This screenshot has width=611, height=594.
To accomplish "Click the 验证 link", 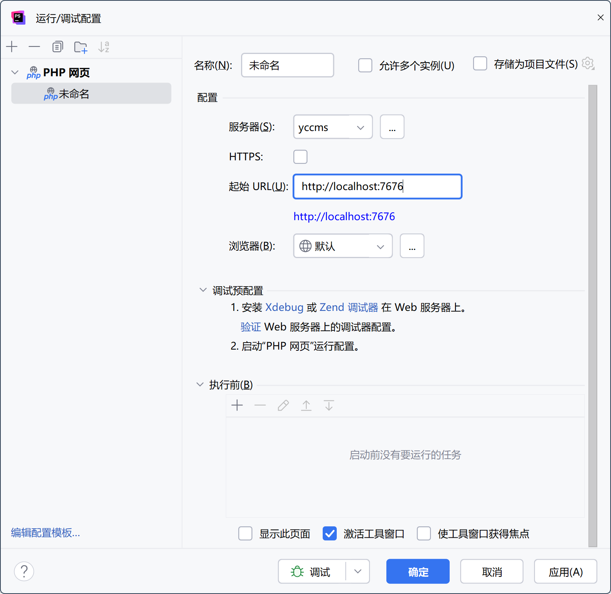I will [x=251, y=327].
